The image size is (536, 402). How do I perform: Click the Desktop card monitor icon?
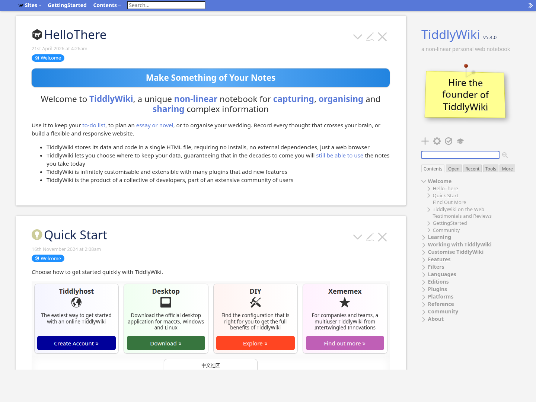[x=166, y=302]
